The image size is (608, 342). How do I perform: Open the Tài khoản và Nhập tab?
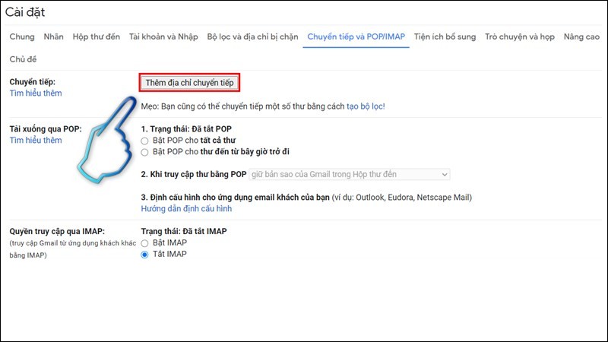point(163,36)
